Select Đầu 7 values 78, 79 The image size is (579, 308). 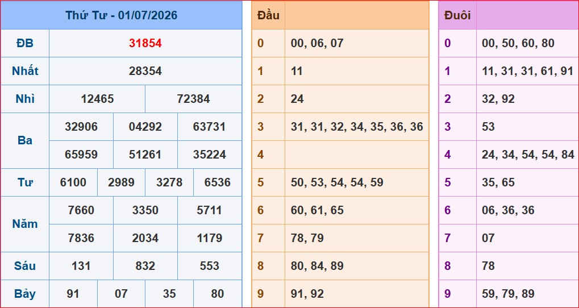(x=307, y=238)
